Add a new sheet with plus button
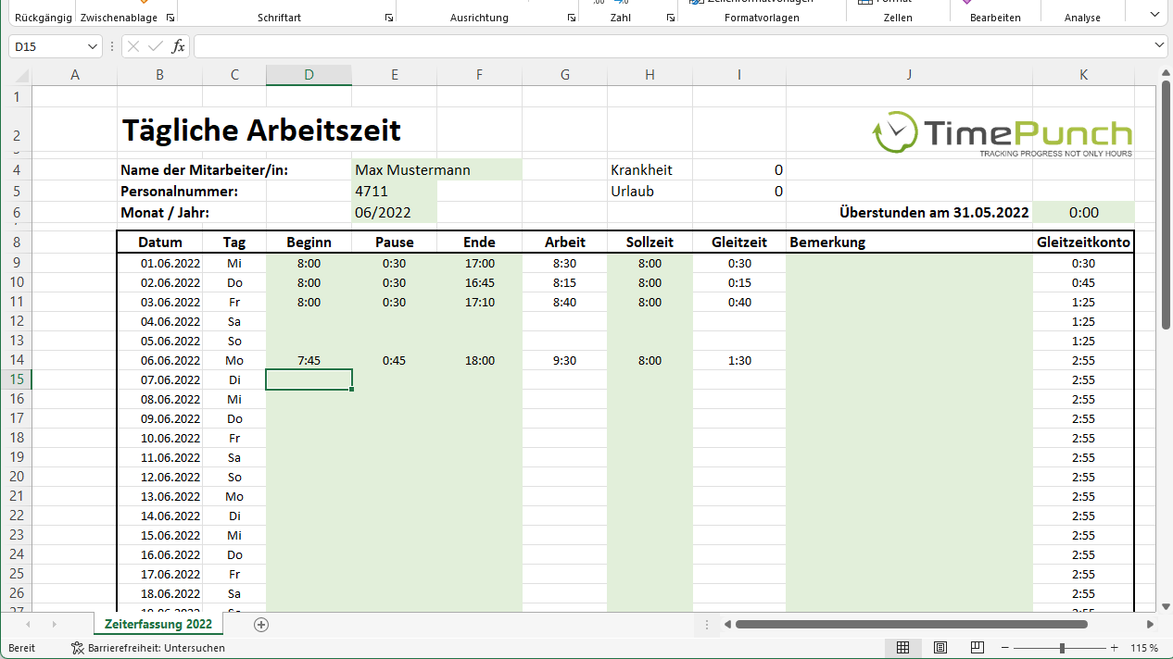Screen dimensions: 1173x659 tap(261, 625)
